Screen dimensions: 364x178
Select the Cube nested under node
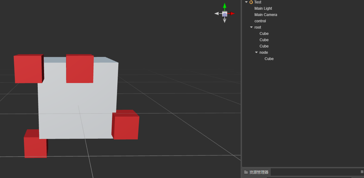tap(269, 59)
